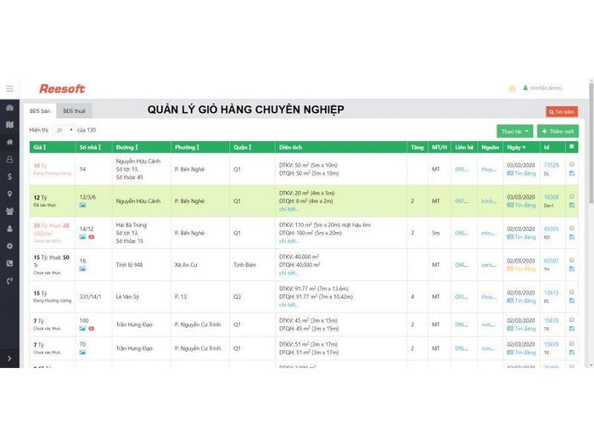
Task: Check the checkbox for row Id 15878
Action: (572, 319)
